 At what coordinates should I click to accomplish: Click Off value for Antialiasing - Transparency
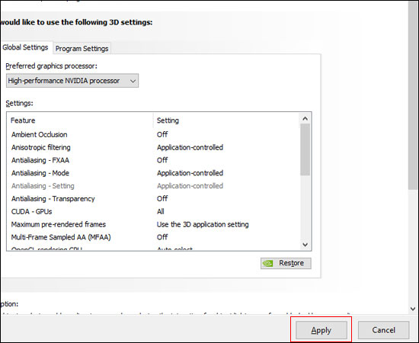point(162,199)
